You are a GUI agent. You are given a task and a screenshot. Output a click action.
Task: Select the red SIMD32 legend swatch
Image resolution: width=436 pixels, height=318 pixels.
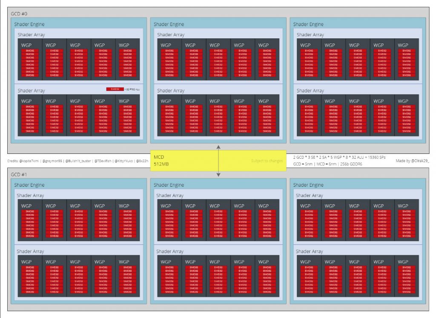115,89
